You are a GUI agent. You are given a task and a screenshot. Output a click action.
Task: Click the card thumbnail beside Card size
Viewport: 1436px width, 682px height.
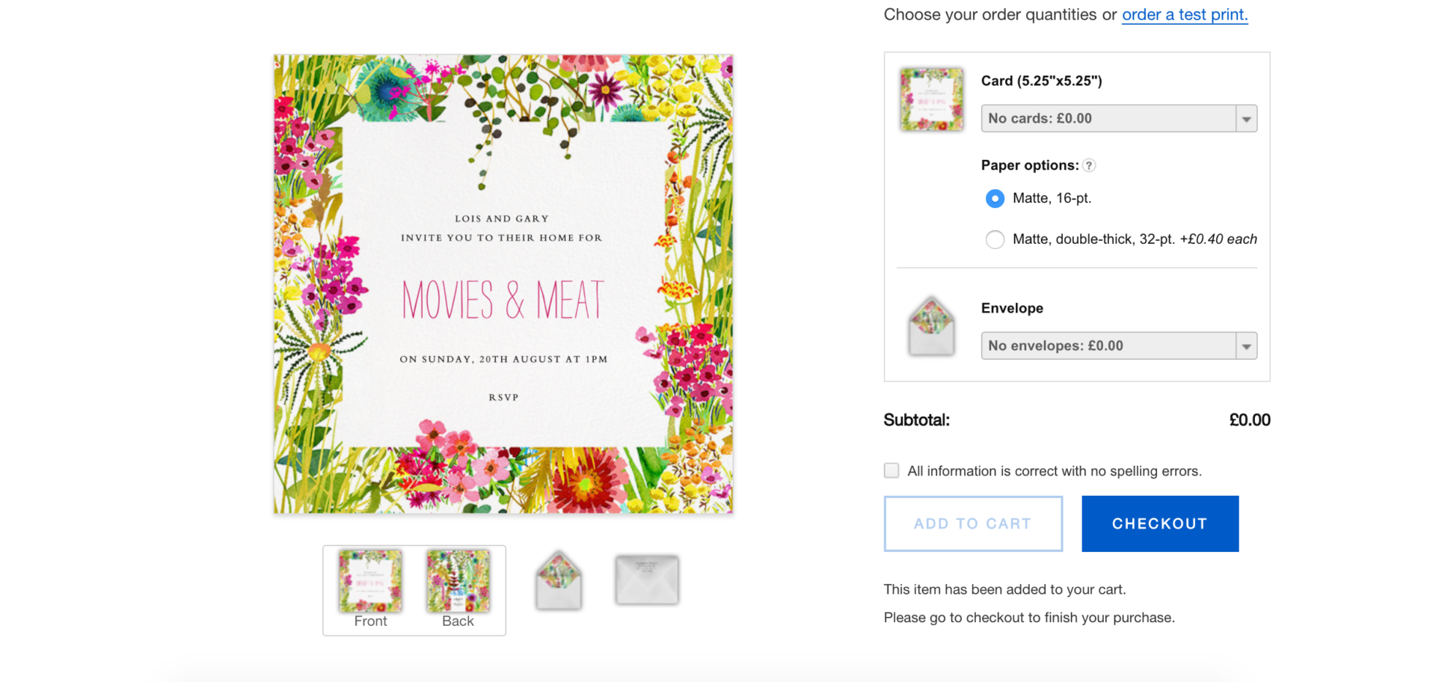(x=931, y=99)
